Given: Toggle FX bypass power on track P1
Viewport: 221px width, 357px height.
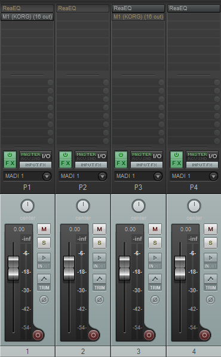Looking at the screenshot, I should click(x=10, y=155).
